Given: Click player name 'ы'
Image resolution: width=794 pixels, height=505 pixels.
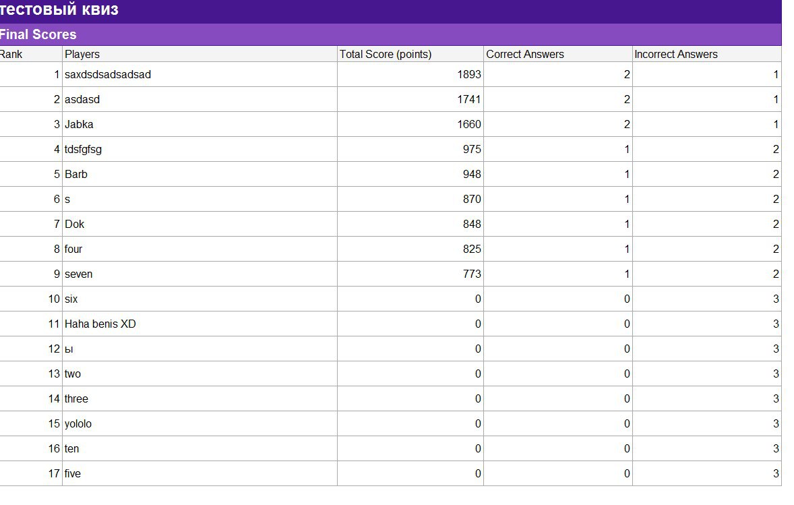Looking at the screenshot, I should coord(69,349).
